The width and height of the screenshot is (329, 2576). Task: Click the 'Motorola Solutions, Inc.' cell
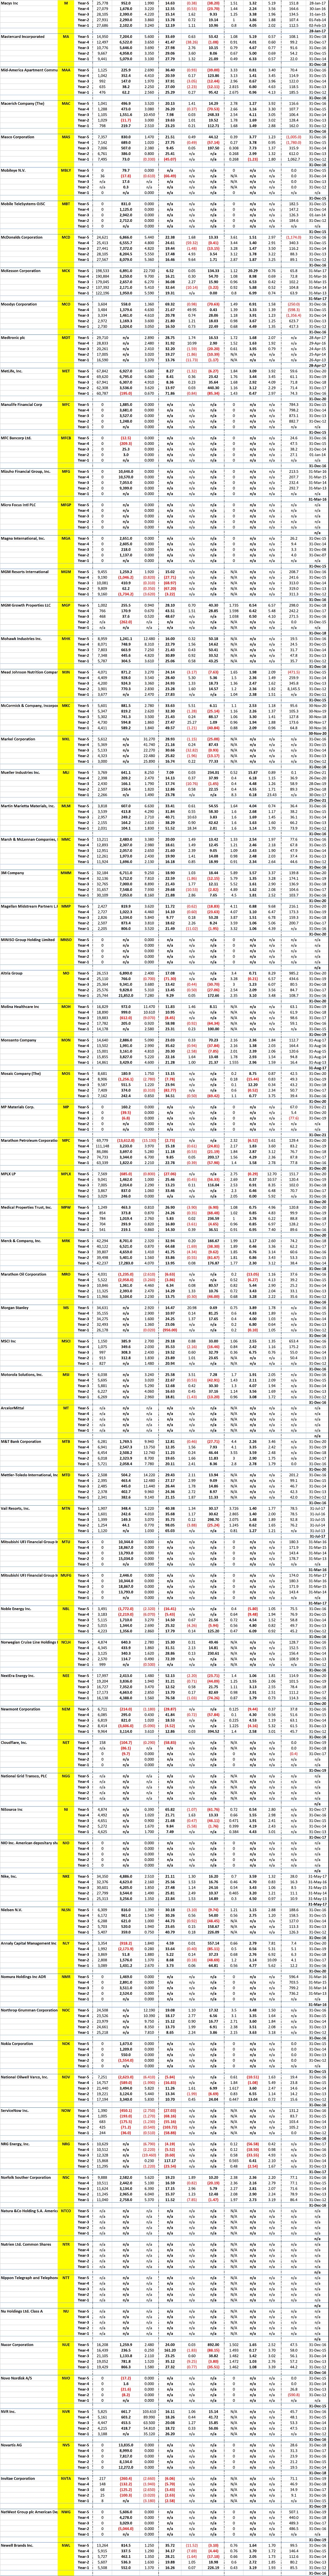[x=29, y=1375]
